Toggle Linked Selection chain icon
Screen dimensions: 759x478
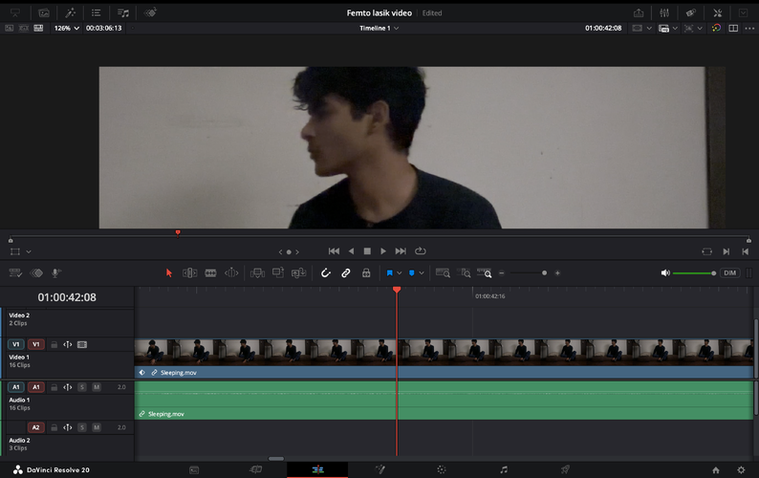346,272
